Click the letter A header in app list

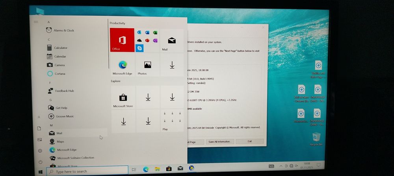[48, 22]
